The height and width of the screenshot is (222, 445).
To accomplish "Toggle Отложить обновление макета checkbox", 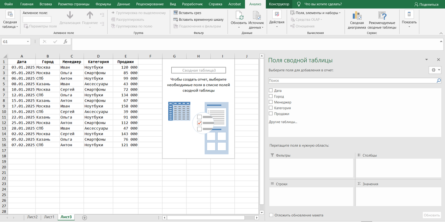I will coord(271,215).
